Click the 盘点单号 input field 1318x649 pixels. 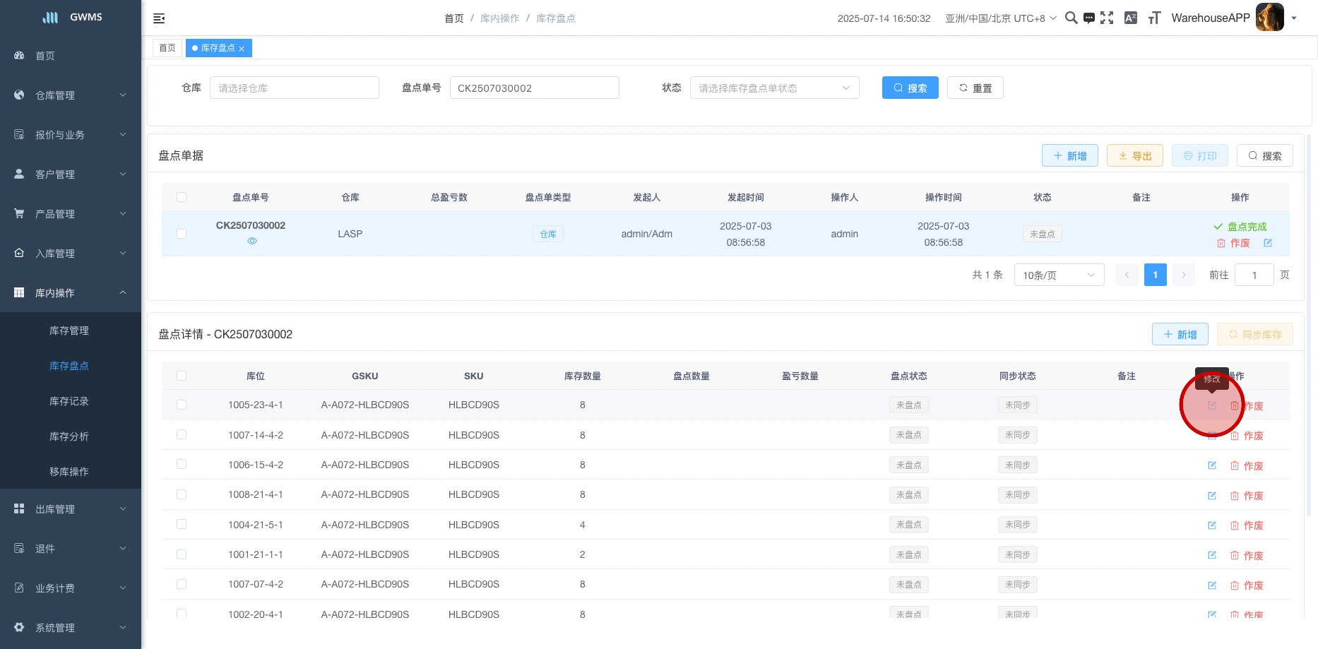[534, 88]
